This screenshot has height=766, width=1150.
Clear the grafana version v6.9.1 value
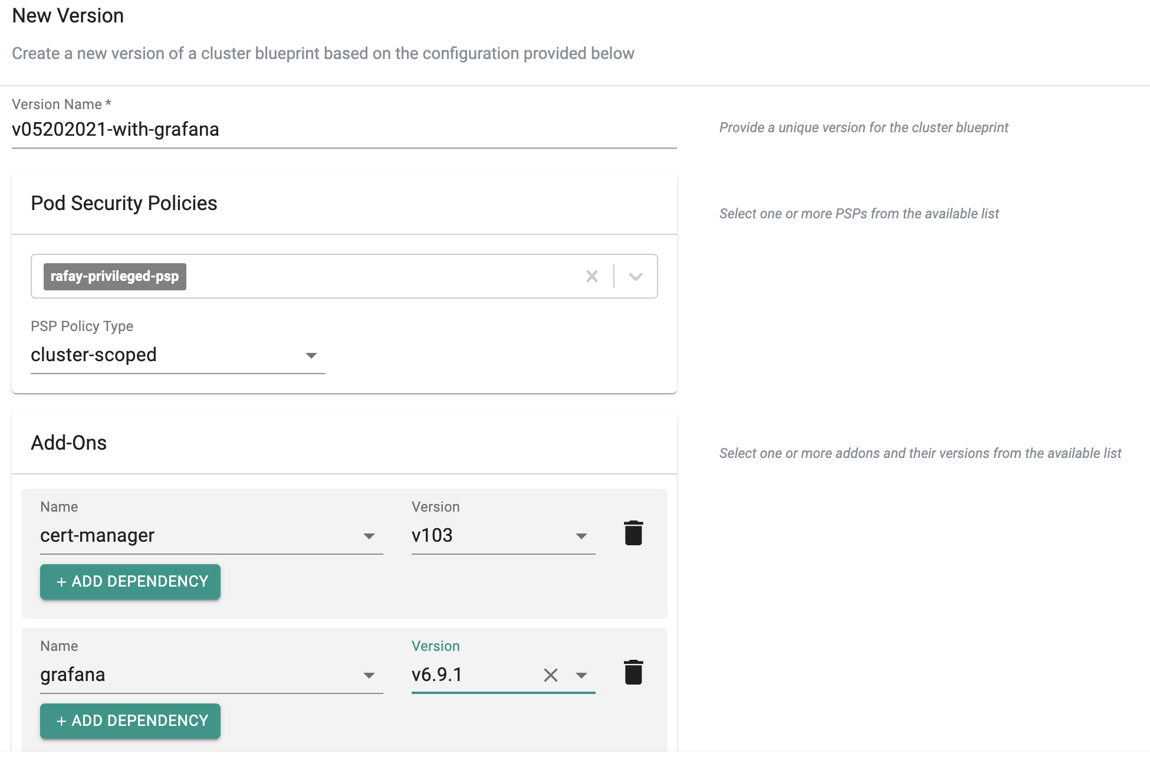pyautogui.click(x=551, y=675)
